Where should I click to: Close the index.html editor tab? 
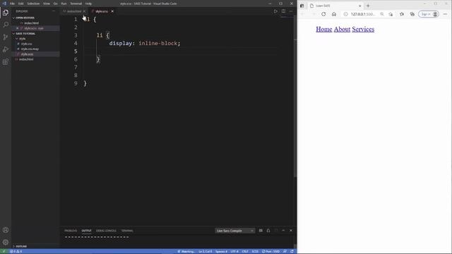coord(84,11)
